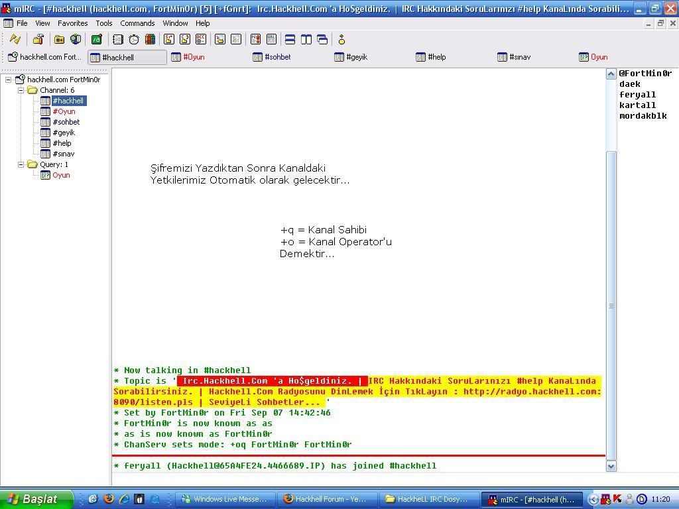Open the Channels List globe icon
The width and height of the screenshot is (679, 509).
pos(76,40)
